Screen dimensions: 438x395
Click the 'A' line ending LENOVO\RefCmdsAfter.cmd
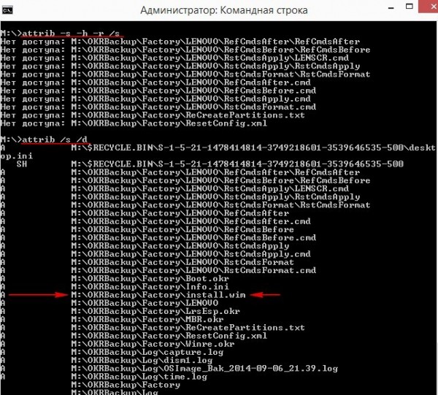pyautogui.click(x=155, y=221)
